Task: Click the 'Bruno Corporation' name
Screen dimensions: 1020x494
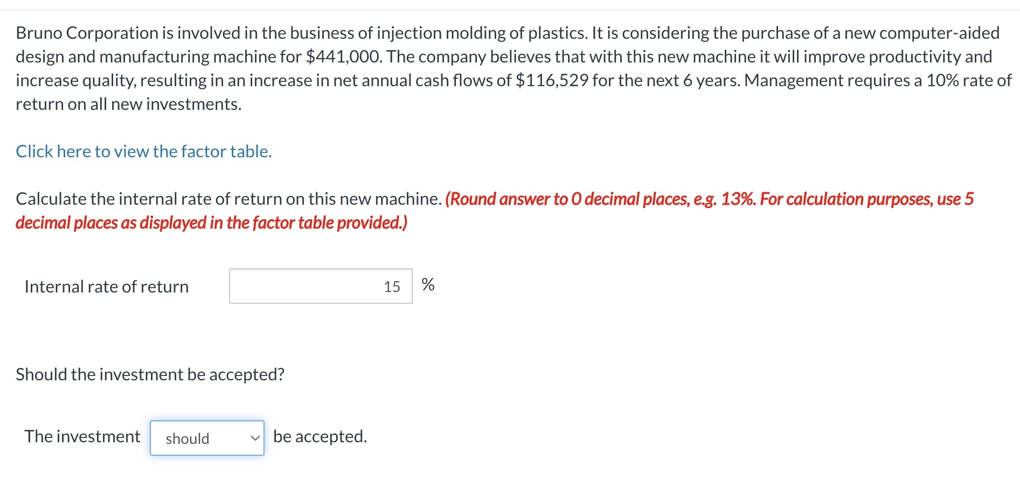Action: (87, 33)
